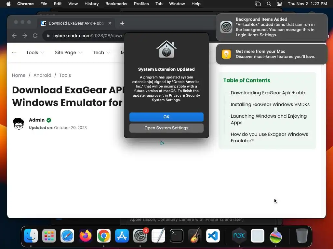Click the date and time in menu bar
Image resolution: width=333 pixels, height=249 pixels.
tap(307, 4)
